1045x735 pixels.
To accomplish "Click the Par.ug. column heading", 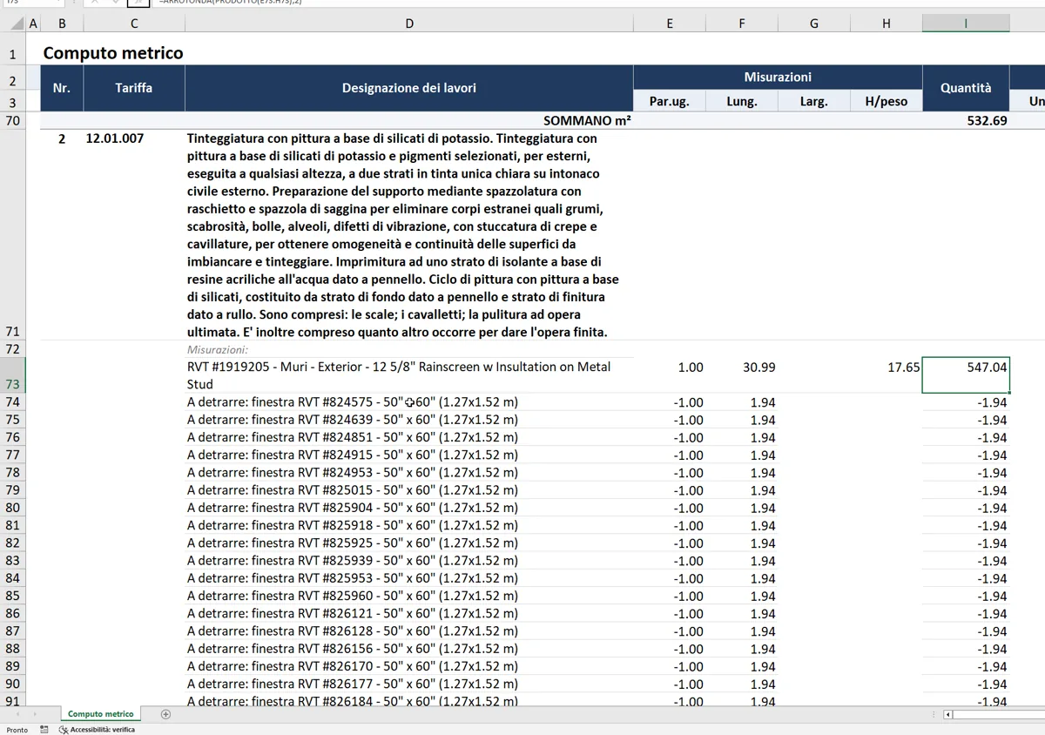I will click(x=670, y=101).
